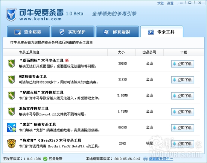Download the “桌面图标”木马专杀工具
The image size is (207, 163).
[183, 64]
